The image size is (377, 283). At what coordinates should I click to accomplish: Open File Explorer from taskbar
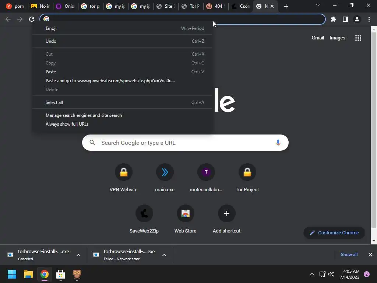point(28,274)
